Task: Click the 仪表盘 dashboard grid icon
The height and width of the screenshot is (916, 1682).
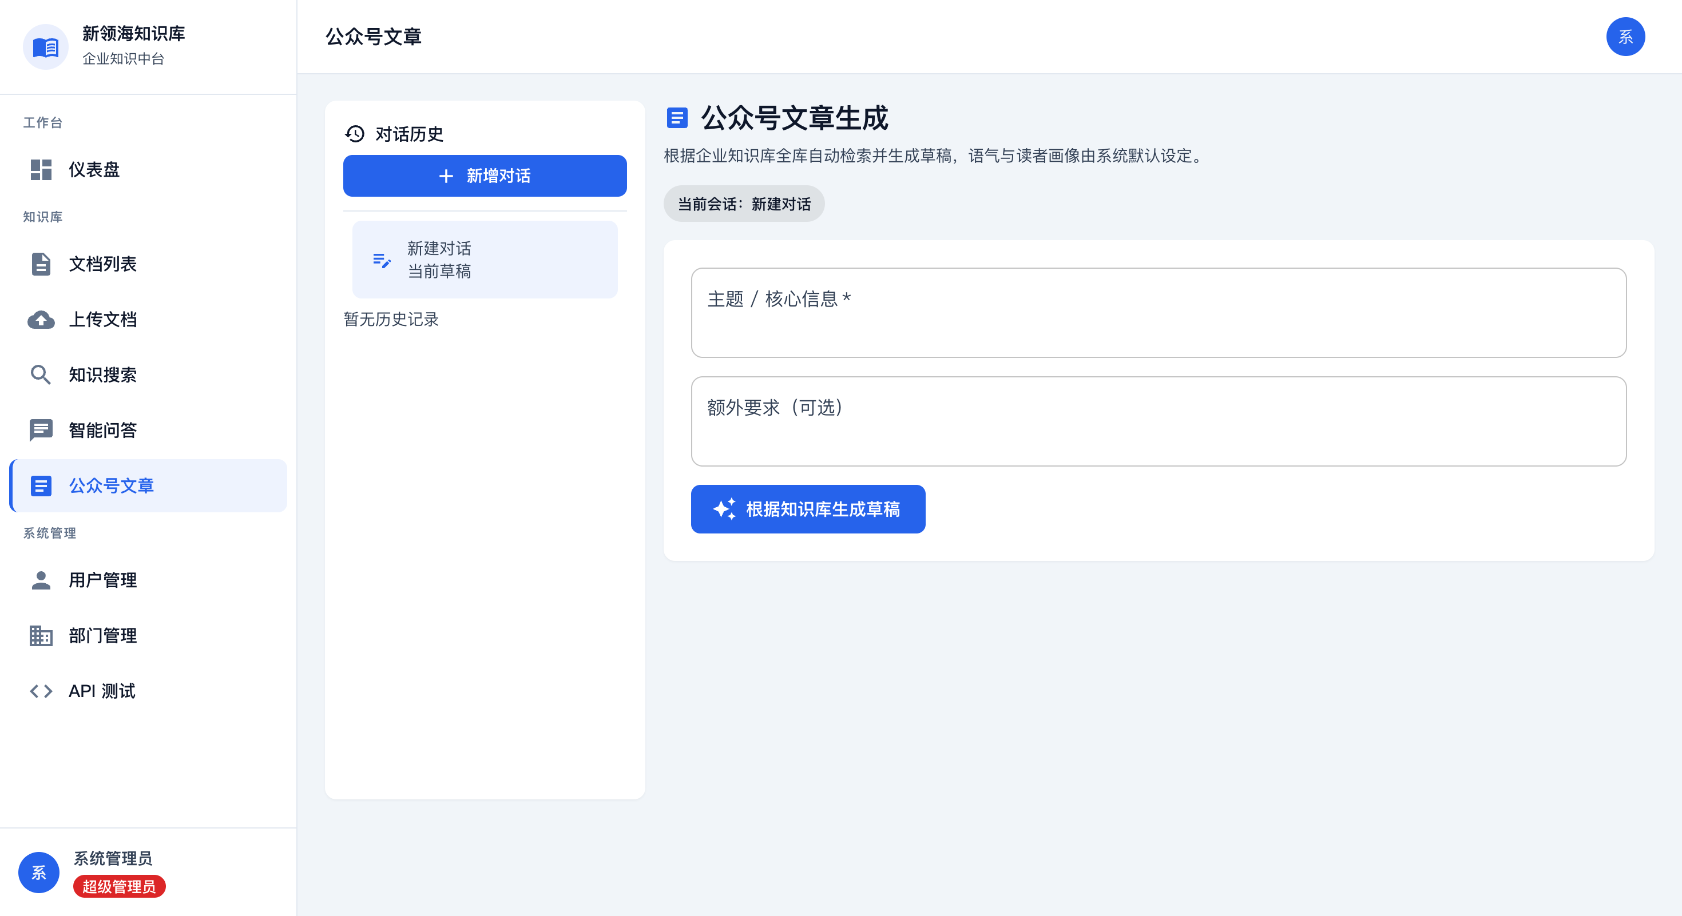Action: 41,170
